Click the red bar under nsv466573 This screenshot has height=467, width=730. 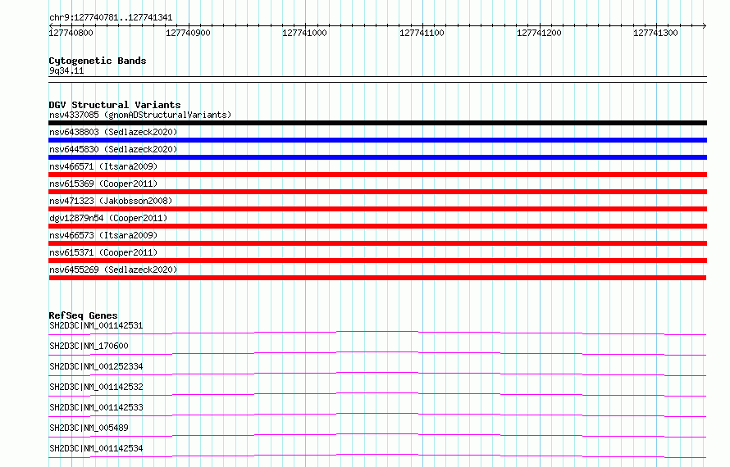377,243
